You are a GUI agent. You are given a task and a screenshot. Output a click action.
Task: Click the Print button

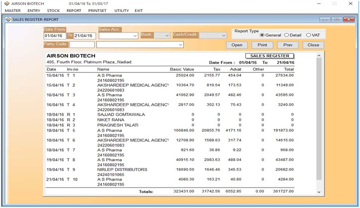coord(262,45)
